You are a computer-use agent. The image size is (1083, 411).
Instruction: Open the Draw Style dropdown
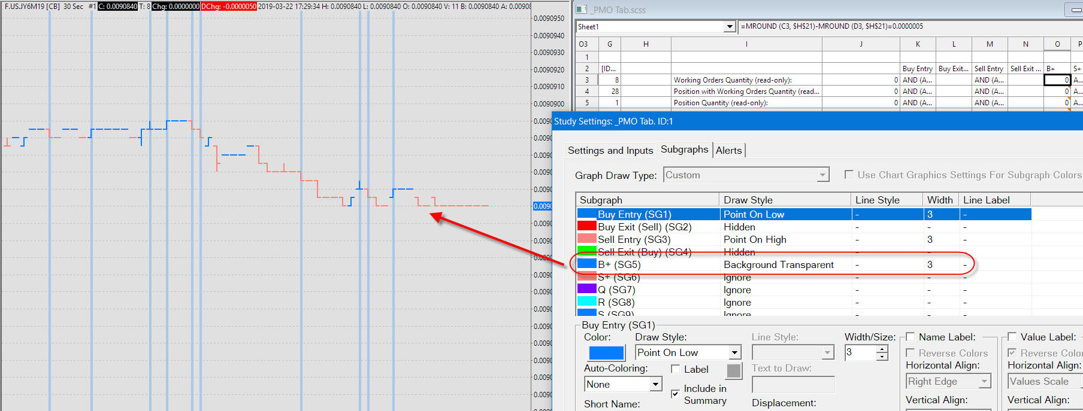pos(734,353)
